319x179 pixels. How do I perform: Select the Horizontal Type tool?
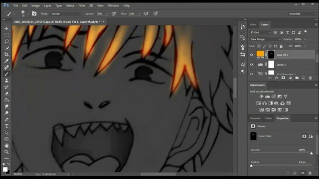pos(6,126)
